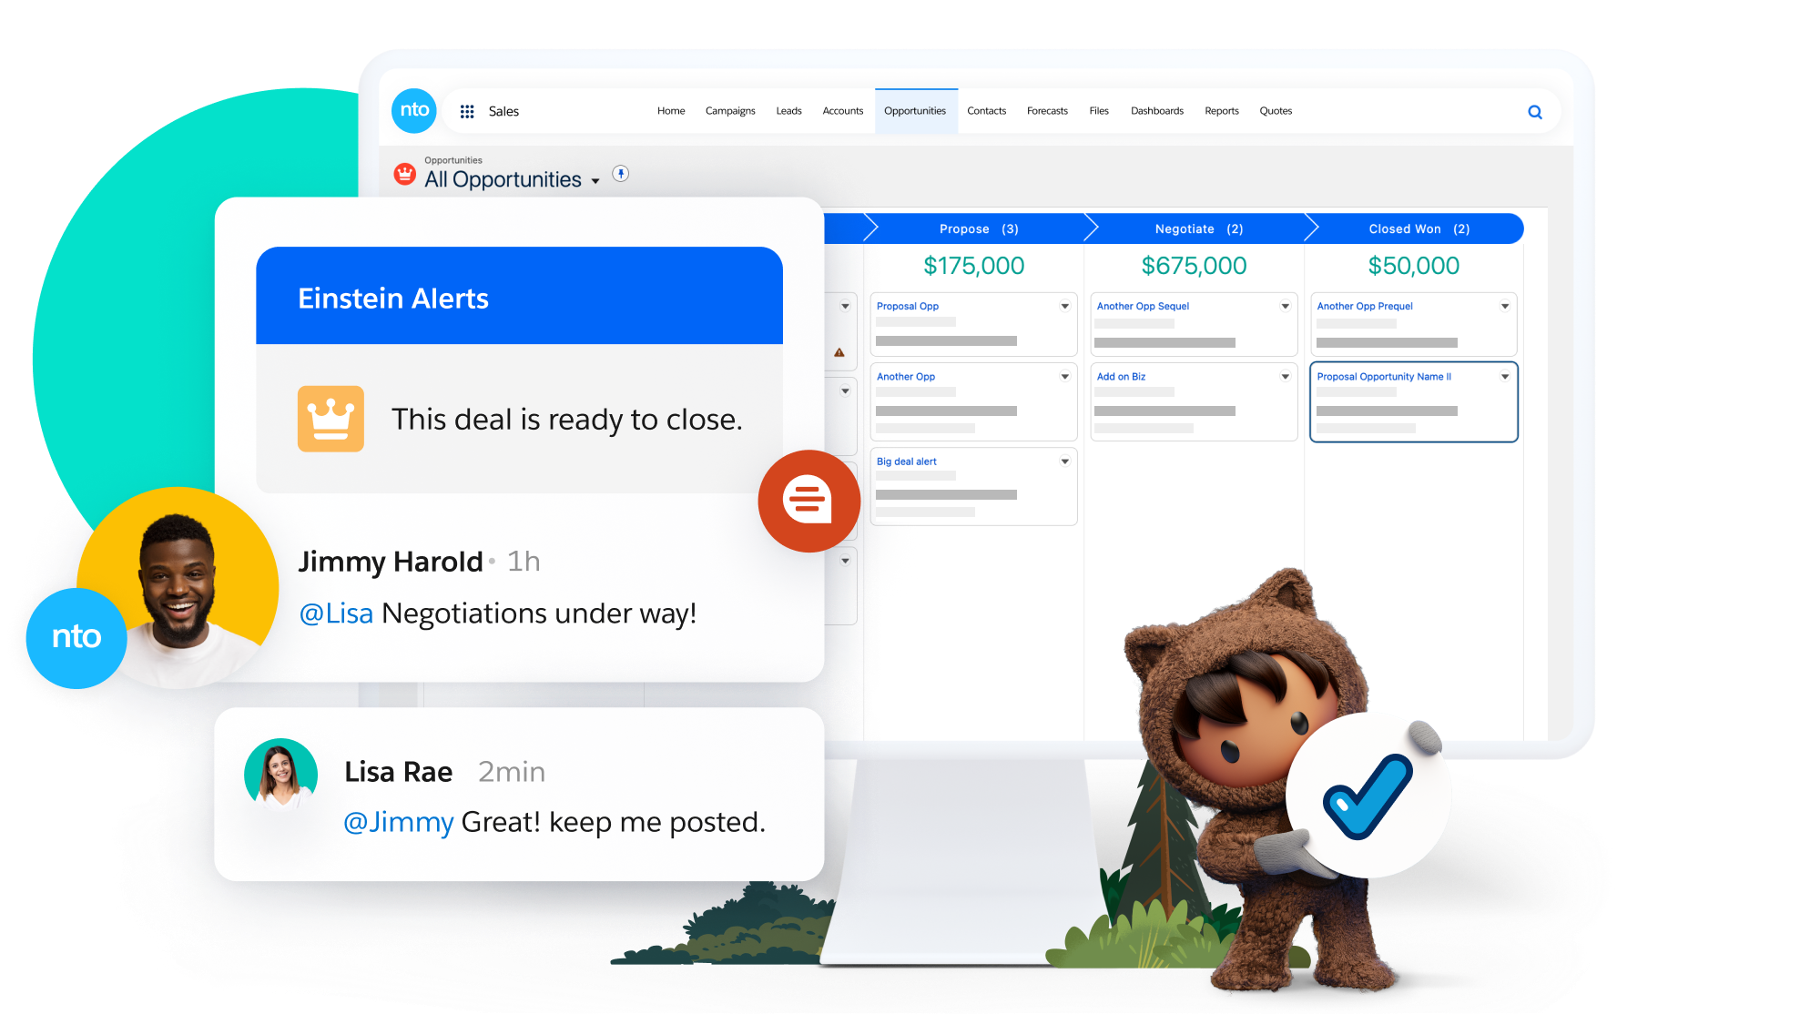Open the Campaigns tab
This screenshot has height=1014, width=1800.
730,111
